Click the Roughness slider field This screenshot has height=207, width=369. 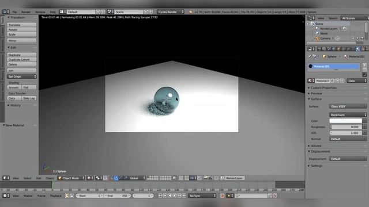coord(345,127)
